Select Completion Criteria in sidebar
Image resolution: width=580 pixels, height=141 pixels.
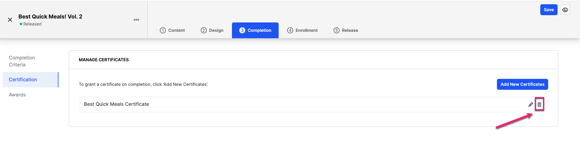[22, 61]
